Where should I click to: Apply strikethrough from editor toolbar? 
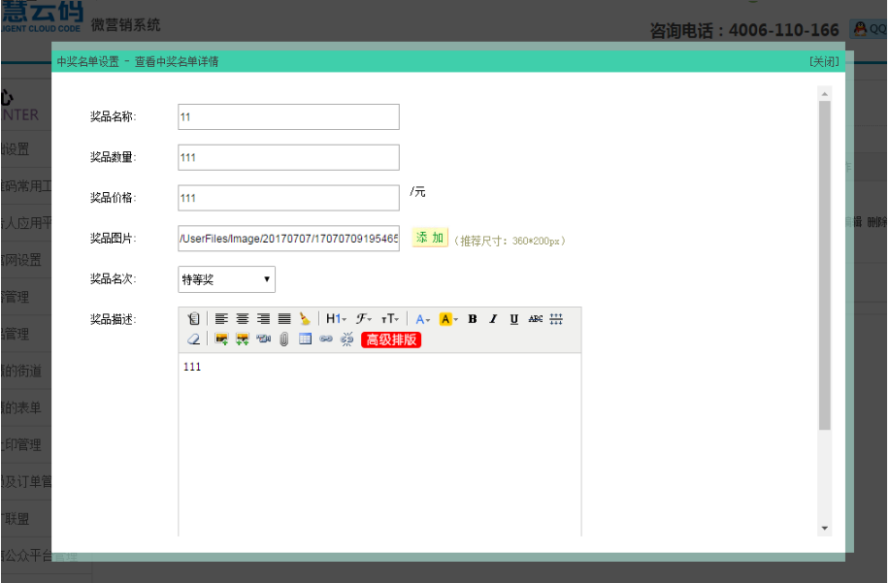coord(535,318)
